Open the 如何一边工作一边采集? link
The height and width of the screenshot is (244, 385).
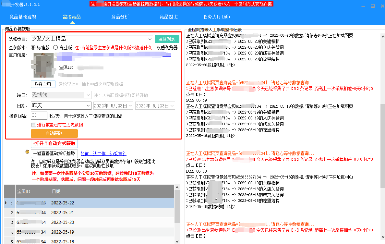[103, 154]
